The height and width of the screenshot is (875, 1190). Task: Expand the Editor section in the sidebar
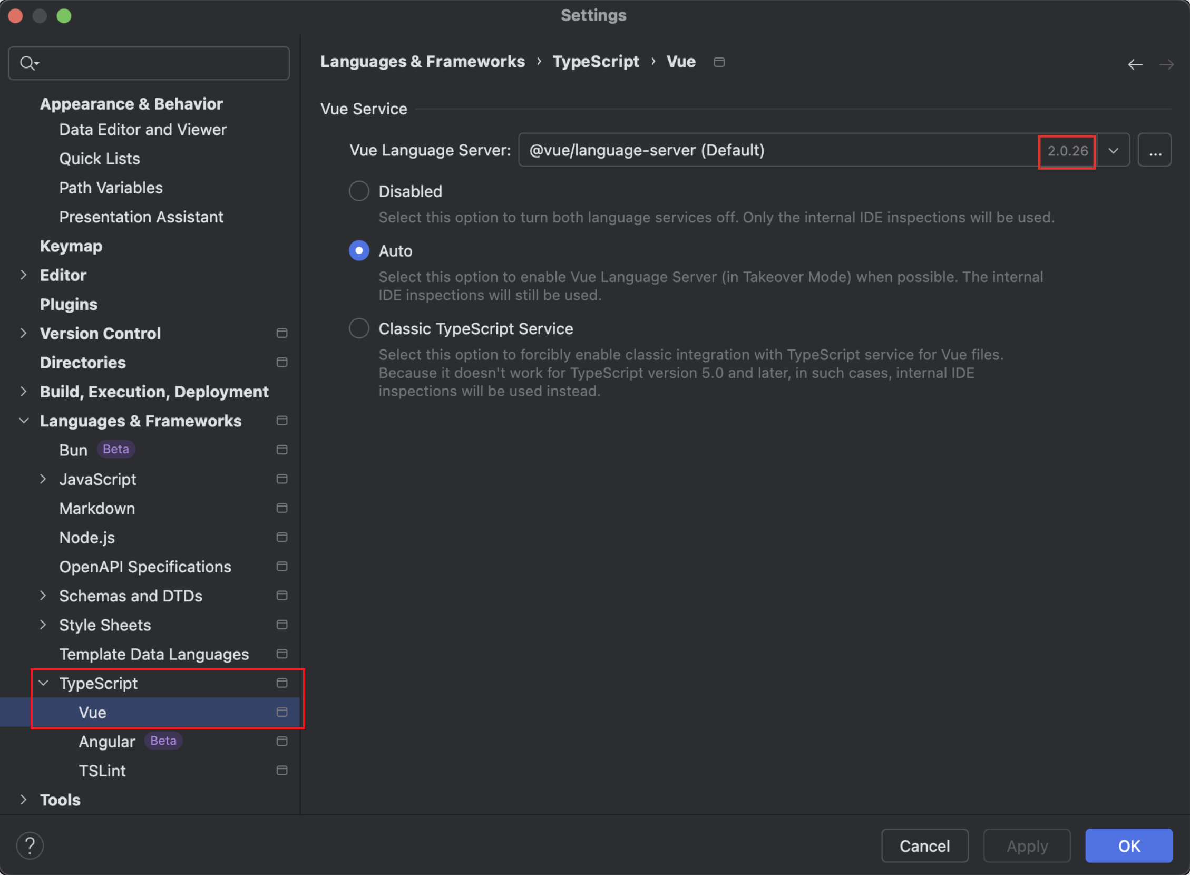[24, 275]
